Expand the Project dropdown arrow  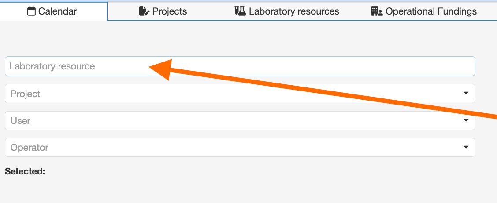point(466,93)
